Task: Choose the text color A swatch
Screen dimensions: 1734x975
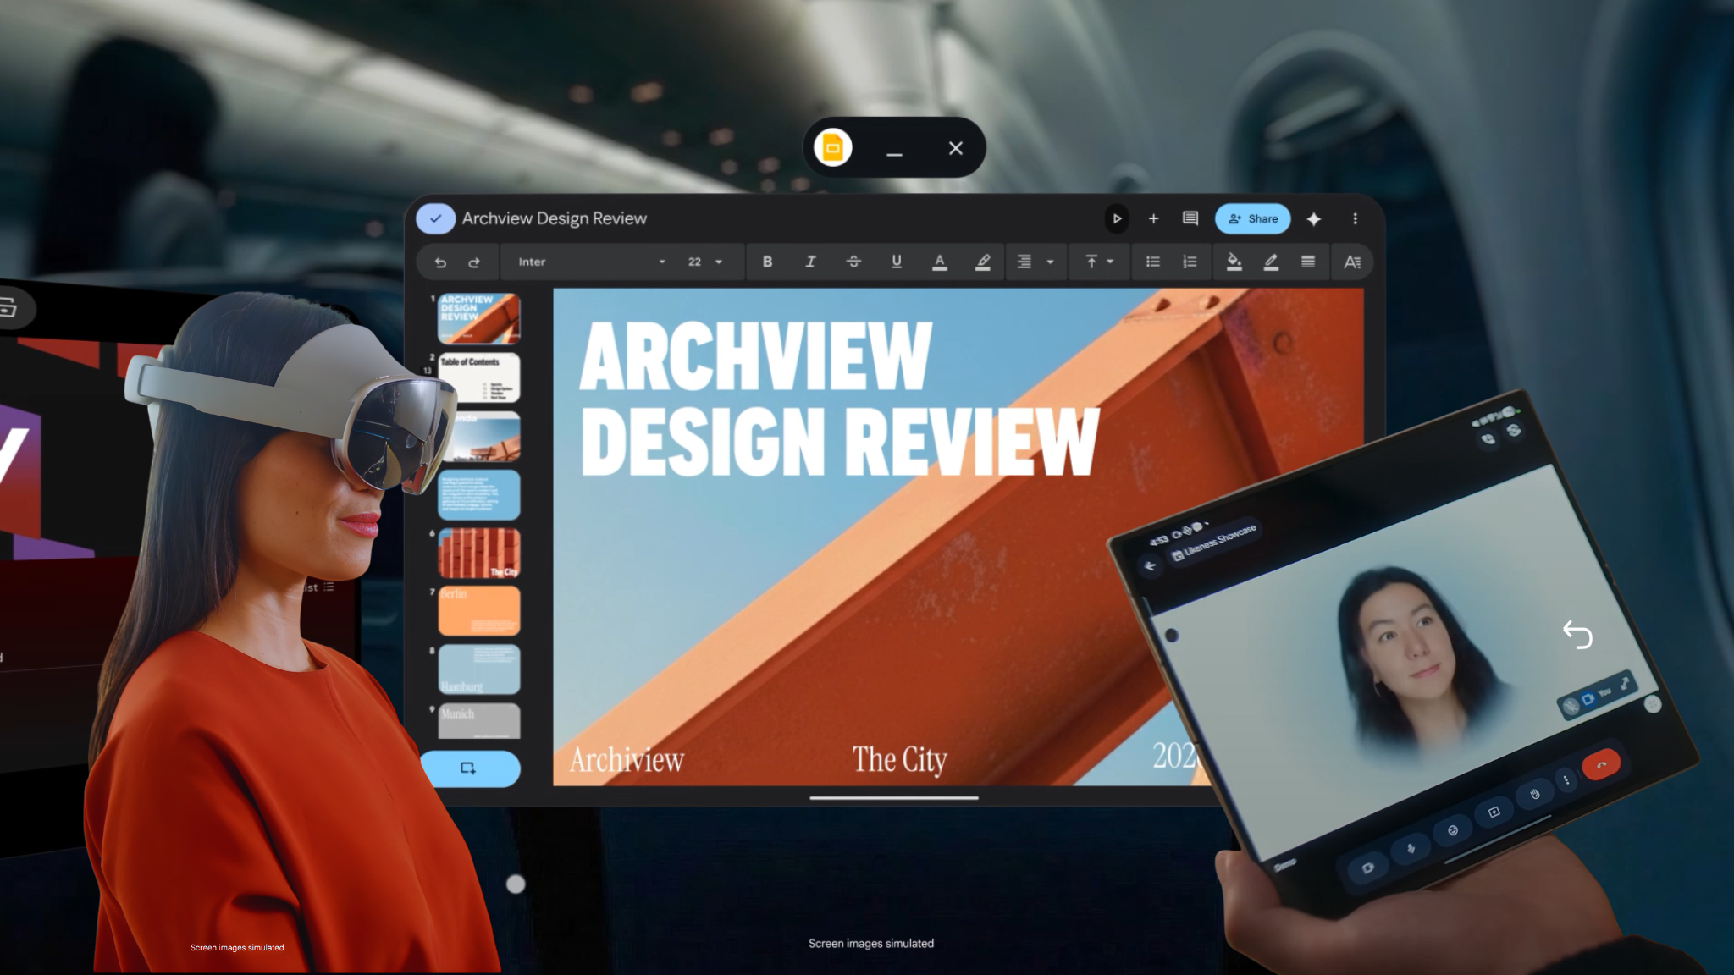Action: click(939, 262)
